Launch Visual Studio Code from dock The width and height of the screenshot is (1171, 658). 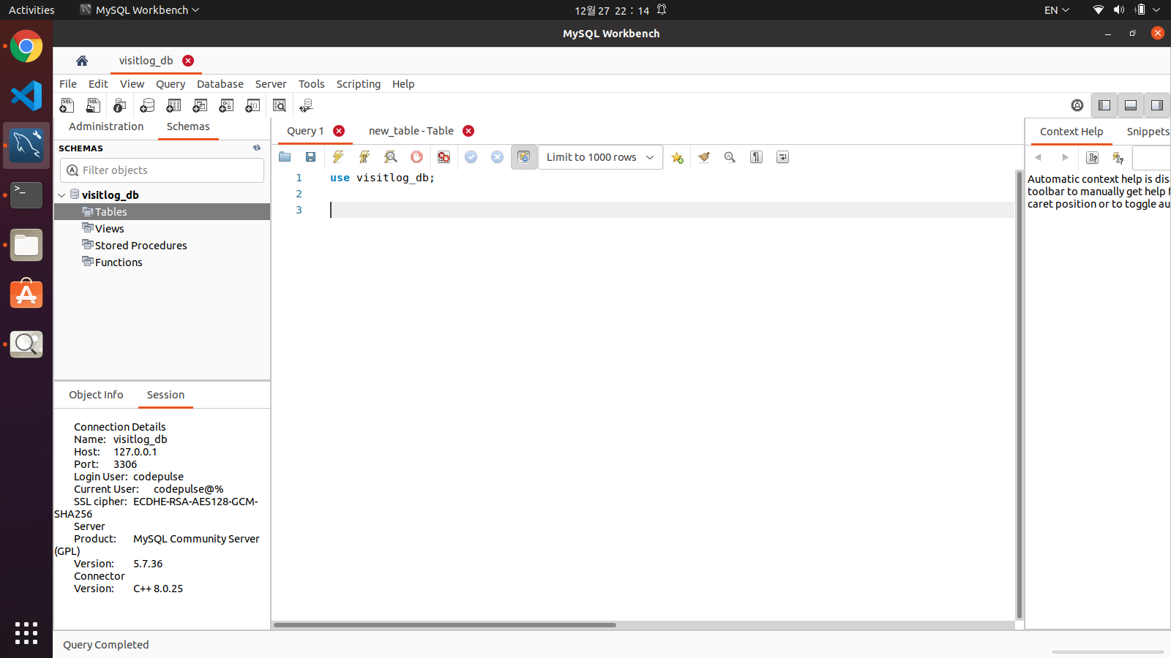pos(26,96)
